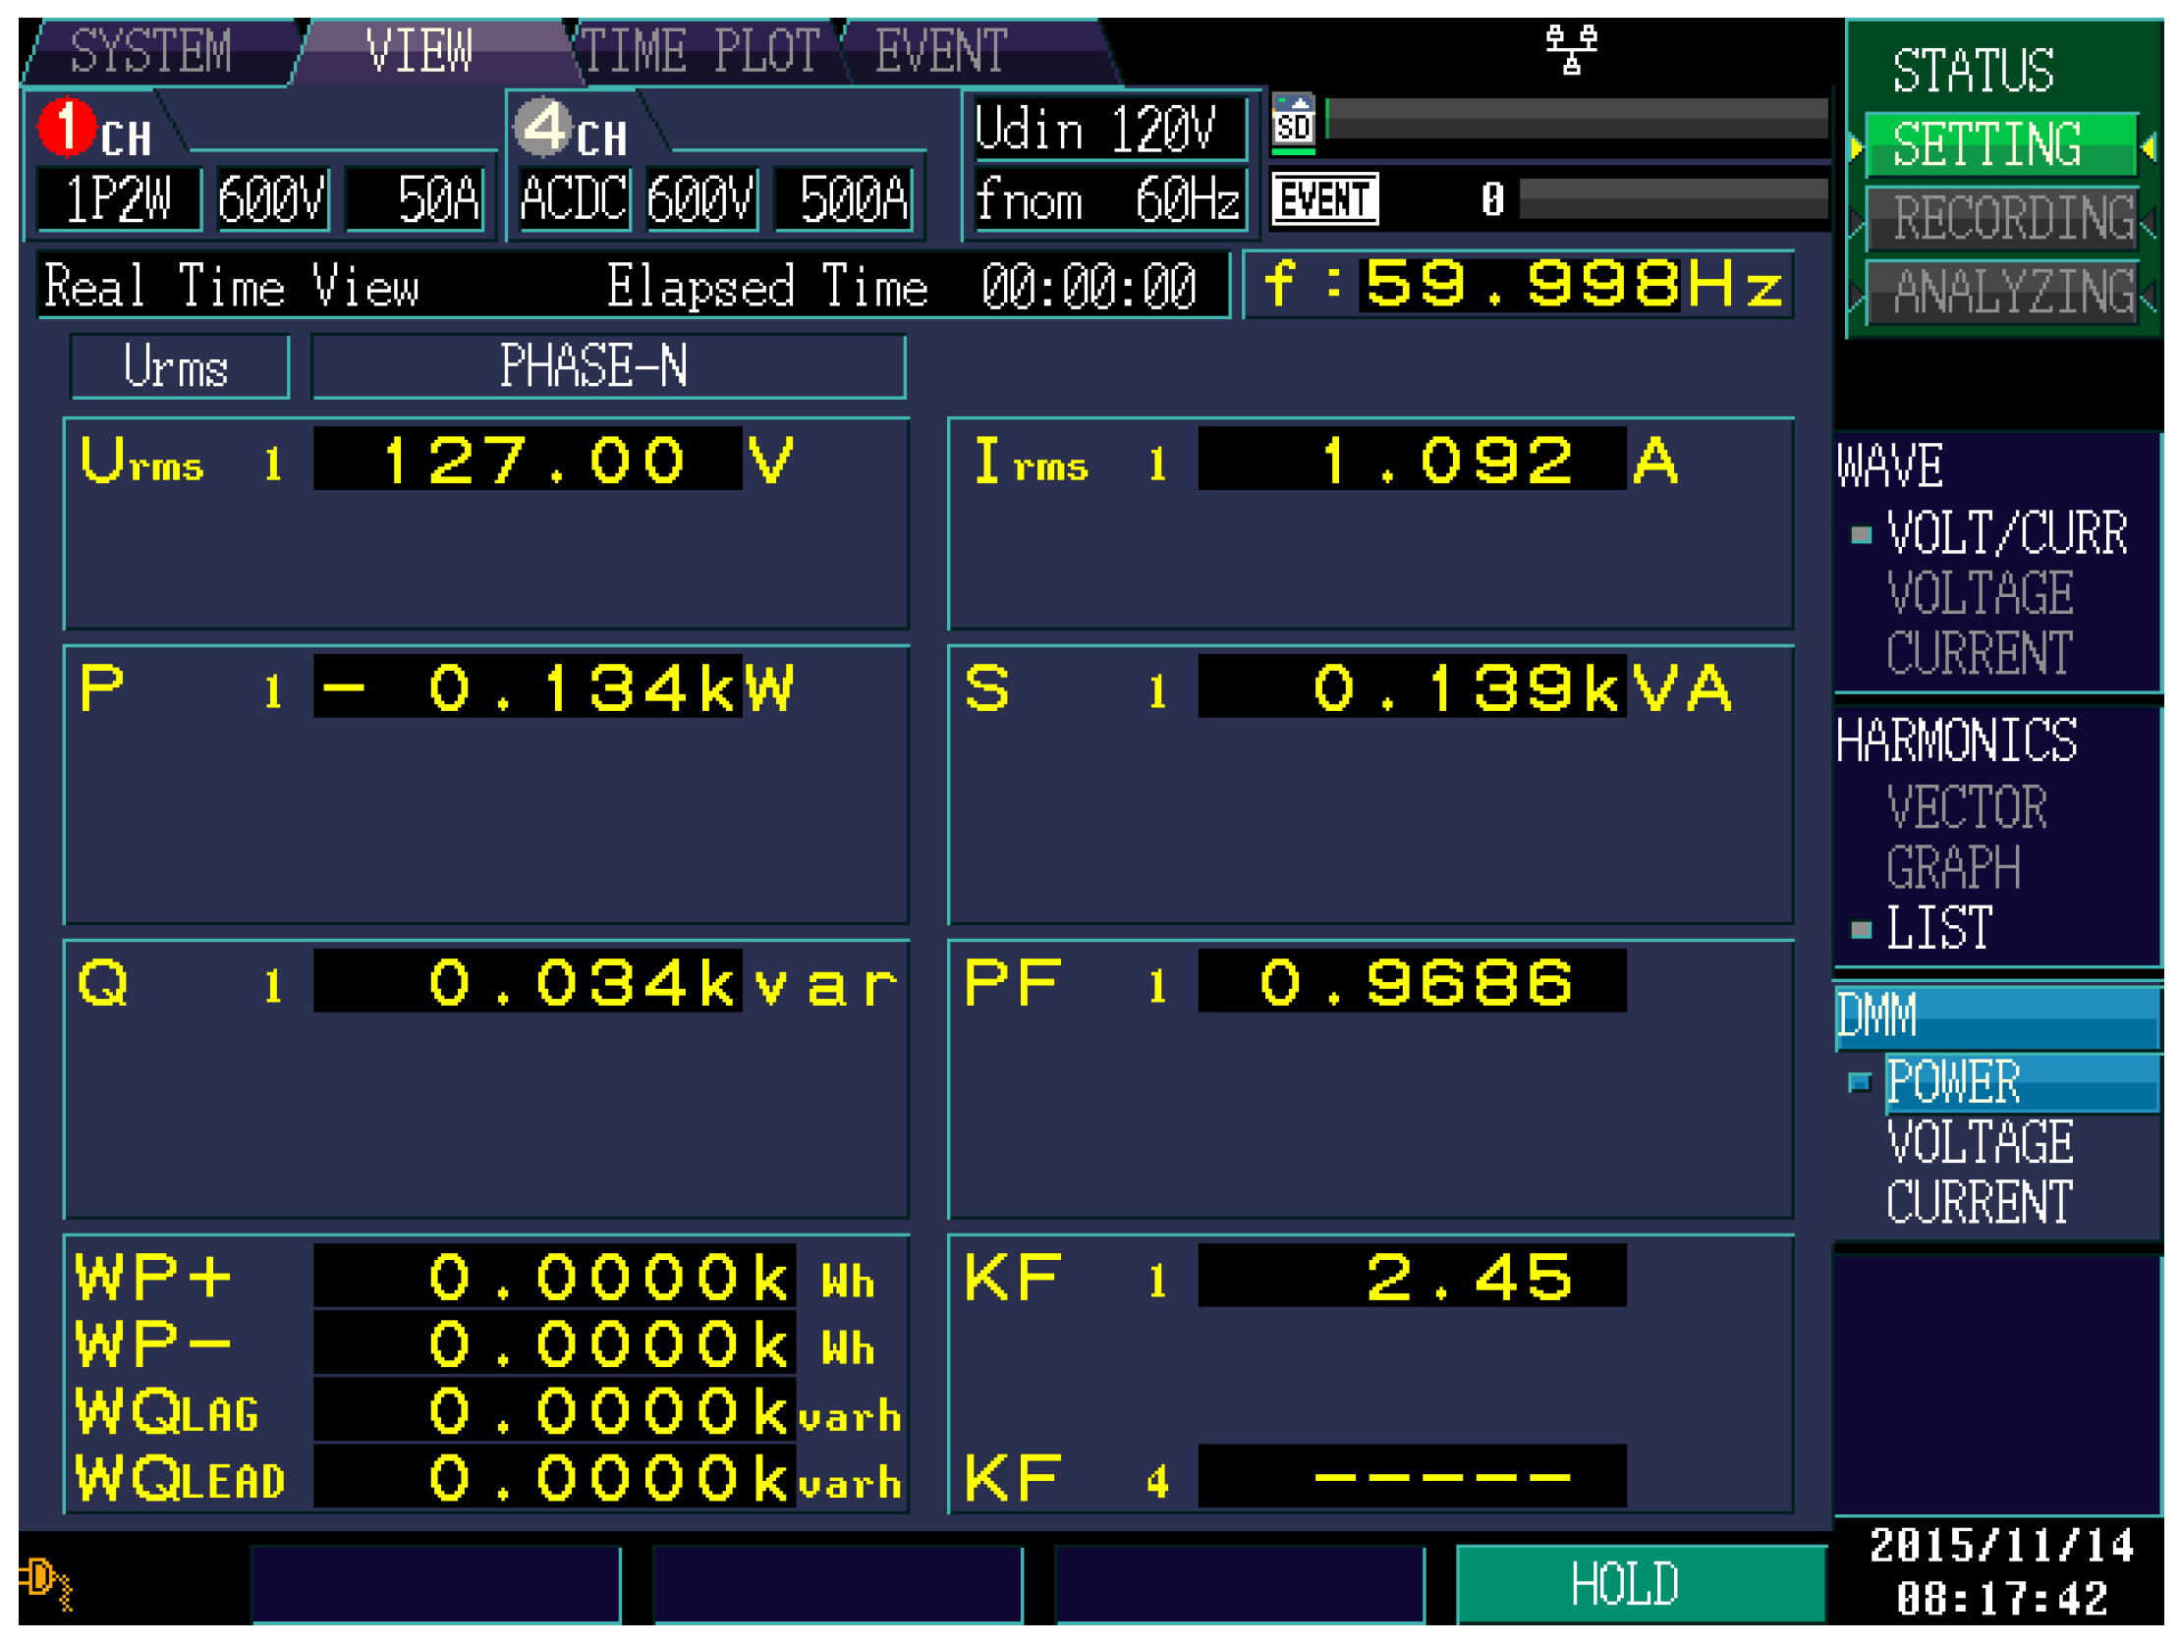Select LIST under HARMONICS menu
This screenshot has width=2180, height=1643.
click(1939, 927)
